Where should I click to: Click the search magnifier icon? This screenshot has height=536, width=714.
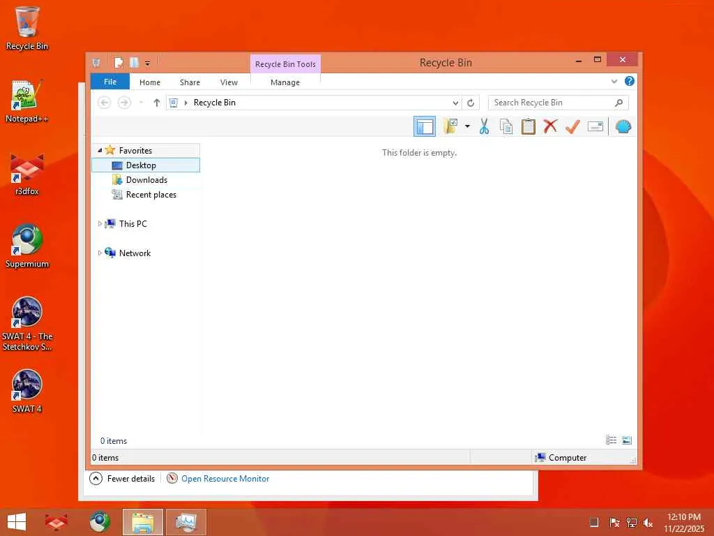[x=619, y=103]
